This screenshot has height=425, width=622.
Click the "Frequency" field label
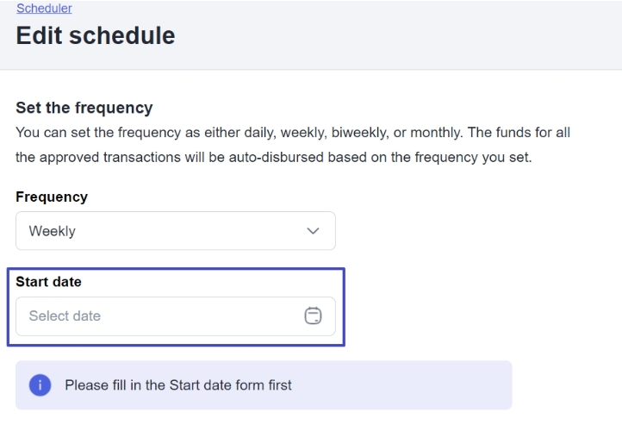click(x=52, y=197)
